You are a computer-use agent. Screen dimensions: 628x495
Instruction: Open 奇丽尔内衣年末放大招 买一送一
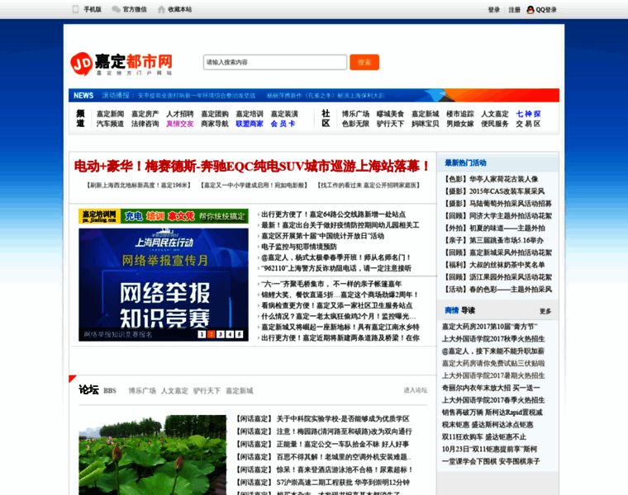pos(491,388)
